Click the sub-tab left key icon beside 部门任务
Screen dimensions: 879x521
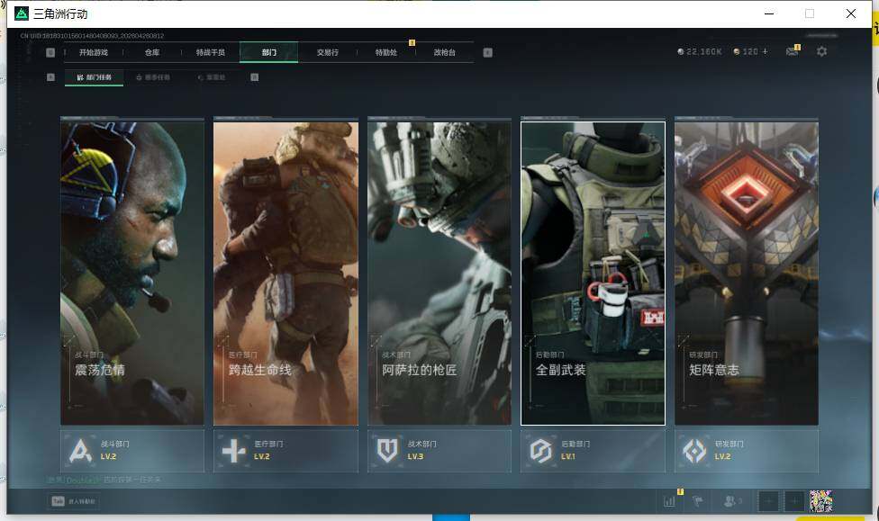click(x=50, y=77)
